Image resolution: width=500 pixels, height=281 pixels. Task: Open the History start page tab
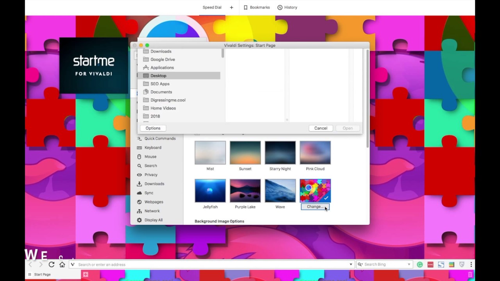tap(287, 7)
